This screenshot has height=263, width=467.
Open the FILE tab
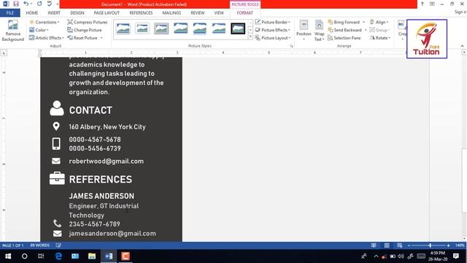(9, 13)
